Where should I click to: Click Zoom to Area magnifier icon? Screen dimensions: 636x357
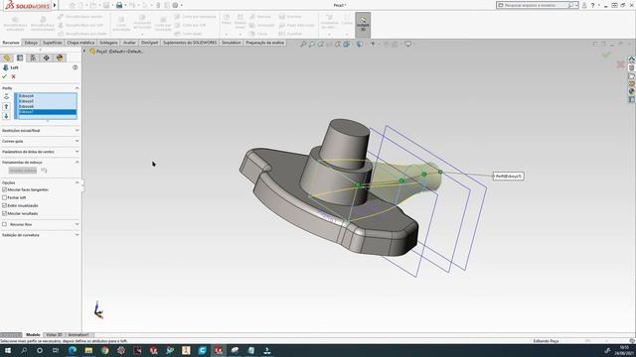coord(311,44)
